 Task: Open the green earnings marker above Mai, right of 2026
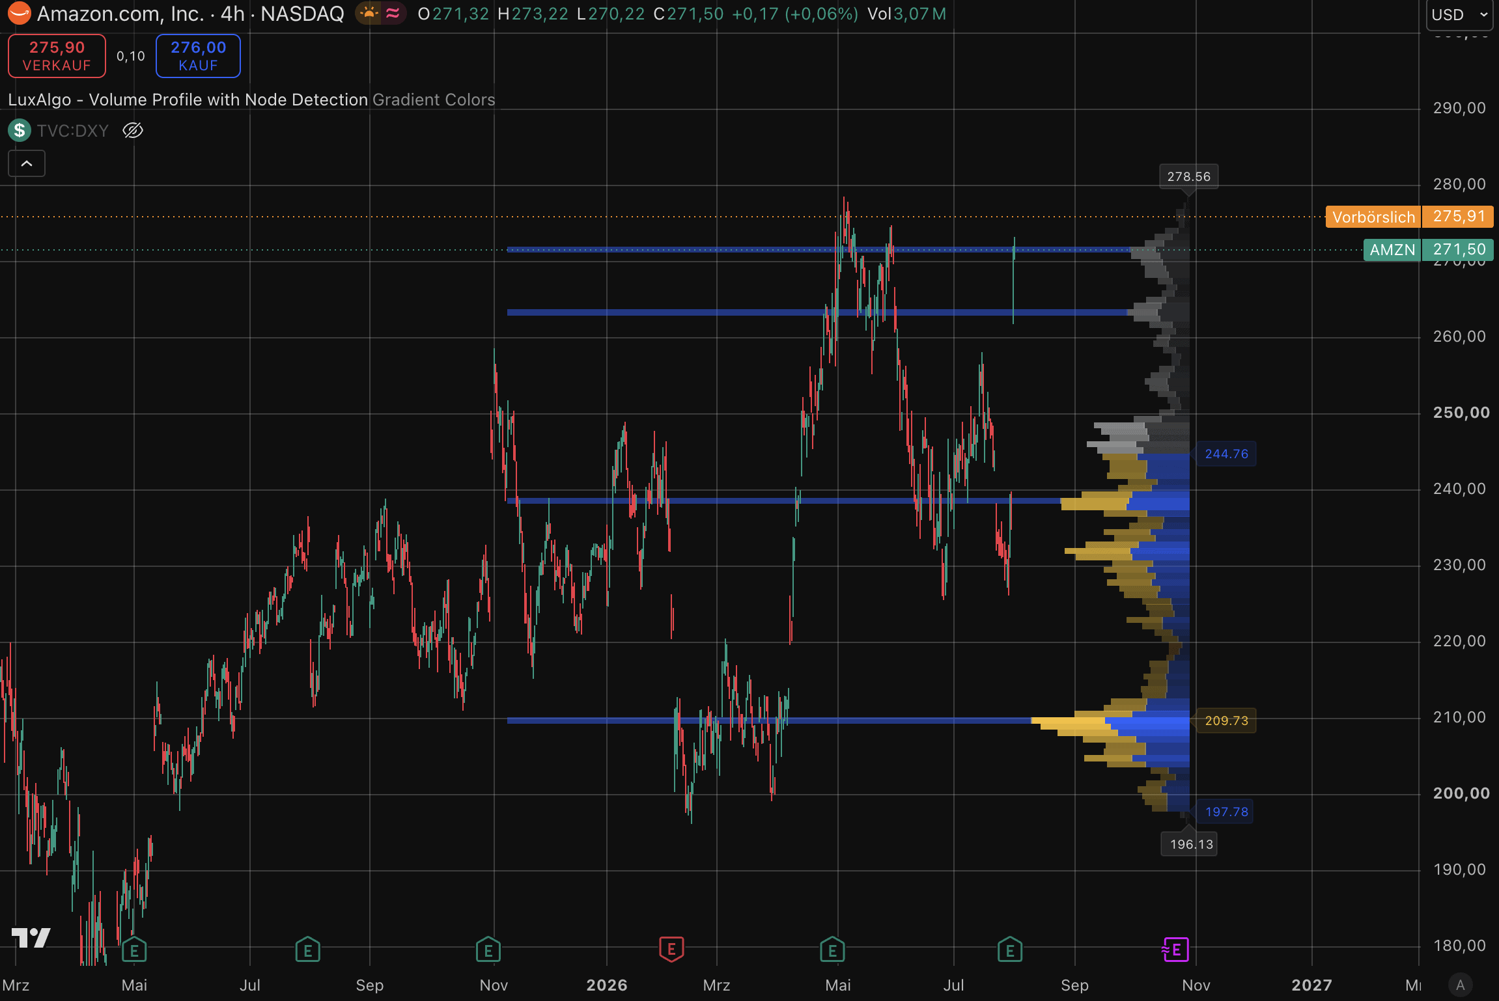point(832,950)
